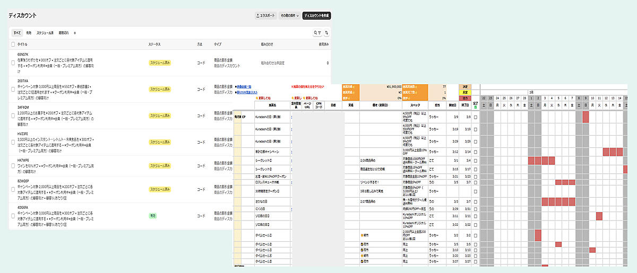The image size is (637, 273).
Task: Click ディスカウントを作成 button
Action: point(316,16)
